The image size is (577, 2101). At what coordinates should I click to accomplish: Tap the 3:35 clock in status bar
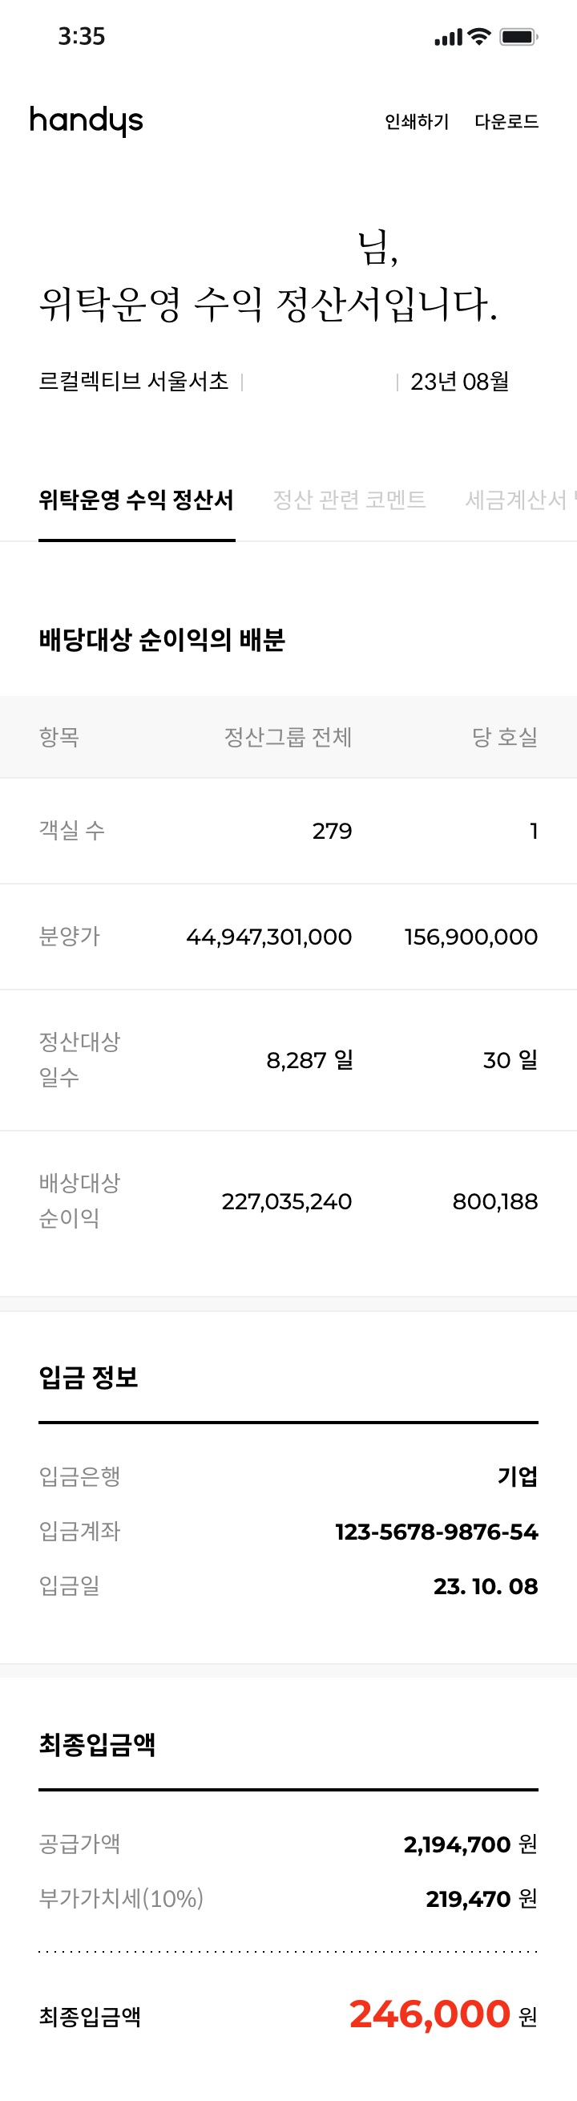point(82,37)
